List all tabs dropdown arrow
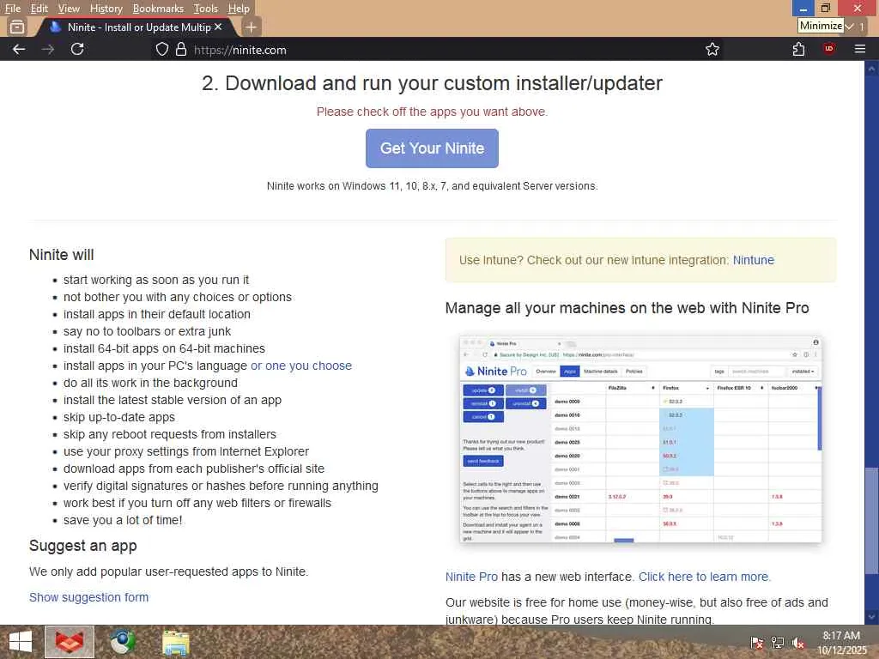Viewport: 879px width, 659px height. click(x=850, y=27)
